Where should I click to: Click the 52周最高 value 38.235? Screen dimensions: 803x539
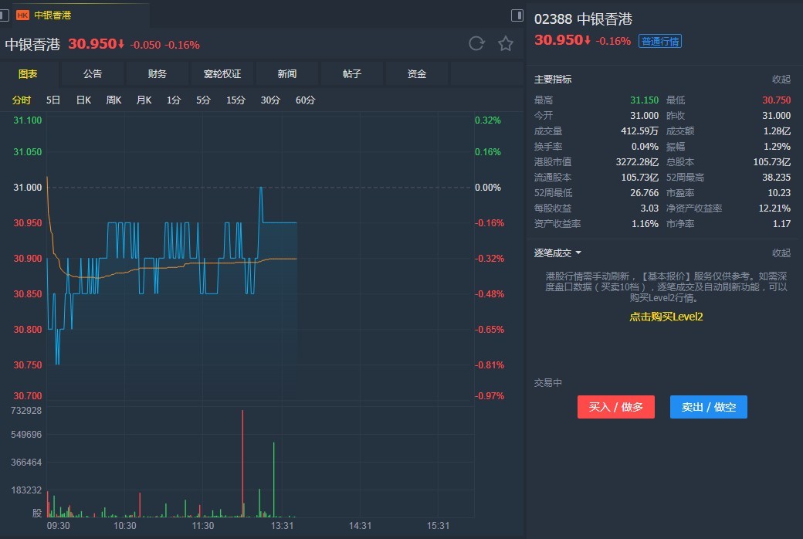tap(777, 178)
